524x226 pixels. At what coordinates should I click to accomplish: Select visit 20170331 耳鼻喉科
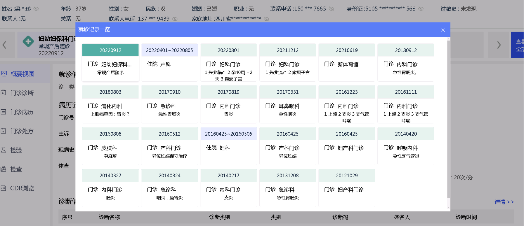point(288,104)
